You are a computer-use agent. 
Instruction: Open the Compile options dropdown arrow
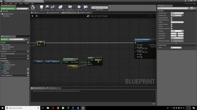click(37, 8)
